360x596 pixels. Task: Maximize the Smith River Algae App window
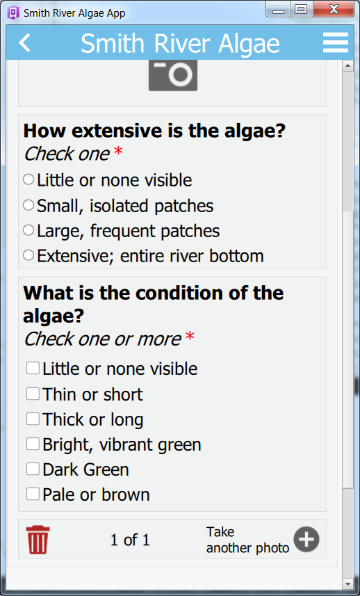coord(301,10)
